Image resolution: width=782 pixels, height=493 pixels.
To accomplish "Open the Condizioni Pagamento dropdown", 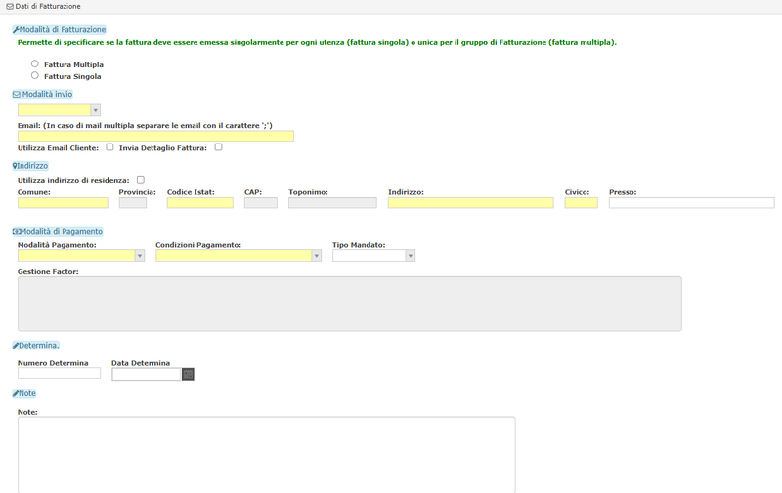I will point(239,256).
